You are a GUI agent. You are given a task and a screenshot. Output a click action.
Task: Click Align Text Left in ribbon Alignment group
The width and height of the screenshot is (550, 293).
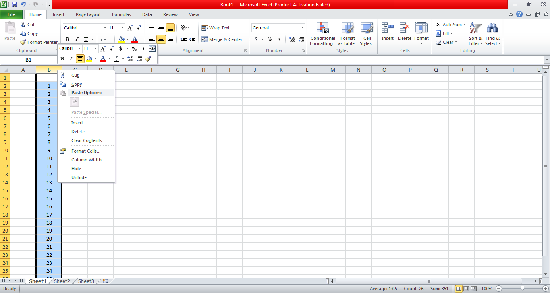[152, 39]
